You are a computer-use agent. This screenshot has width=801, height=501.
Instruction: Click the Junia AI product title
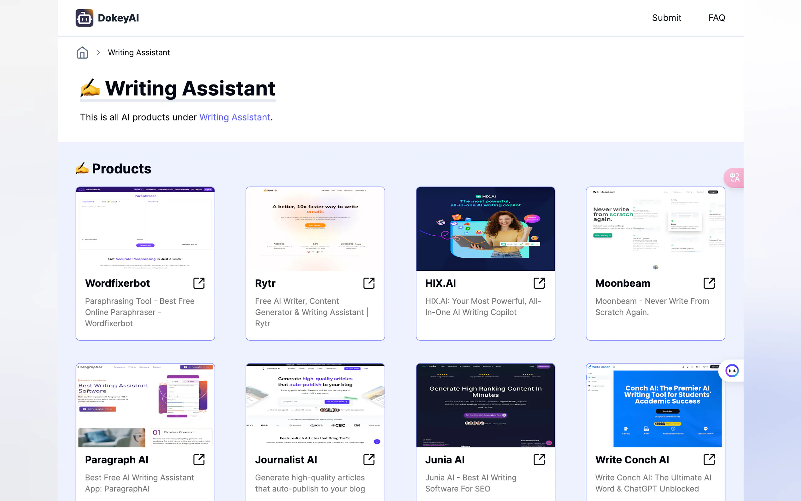(445, 460)
